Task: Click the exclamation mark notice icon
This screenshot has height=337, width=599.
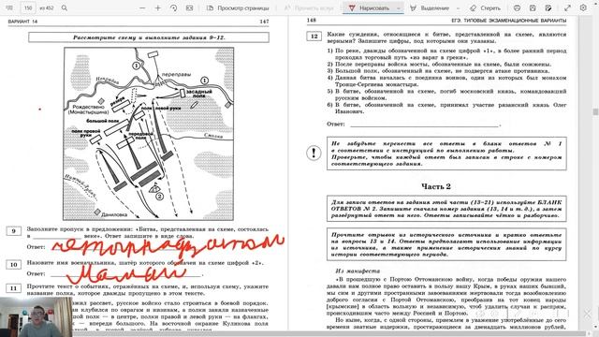Action: [x=314, y=153]
